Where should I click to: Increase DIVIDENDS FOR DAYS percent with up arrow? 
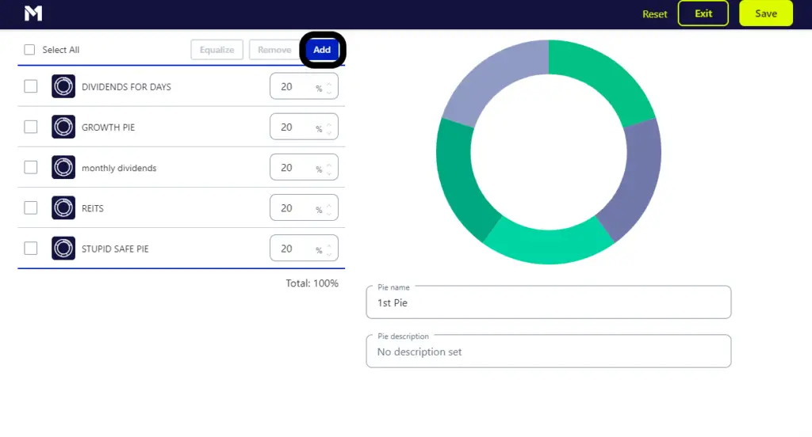pyautogui.click(x=329, y=84)
